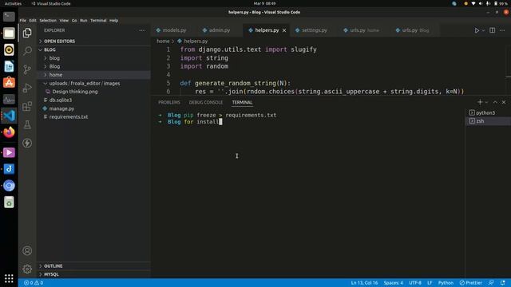Screen dimensions: 511x287
Task: Open the View menu
Action: (x=64, y=20)
